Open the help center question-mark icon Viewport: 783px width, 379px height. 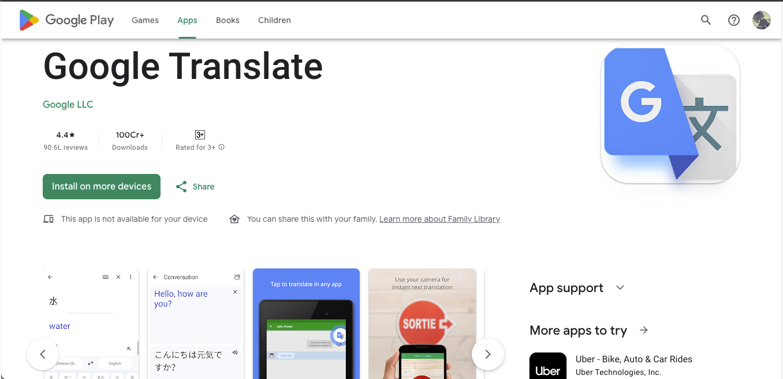(x=734, y=20)
